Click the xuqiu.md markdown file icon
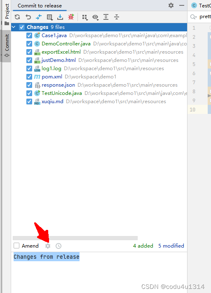 [37, 102]
